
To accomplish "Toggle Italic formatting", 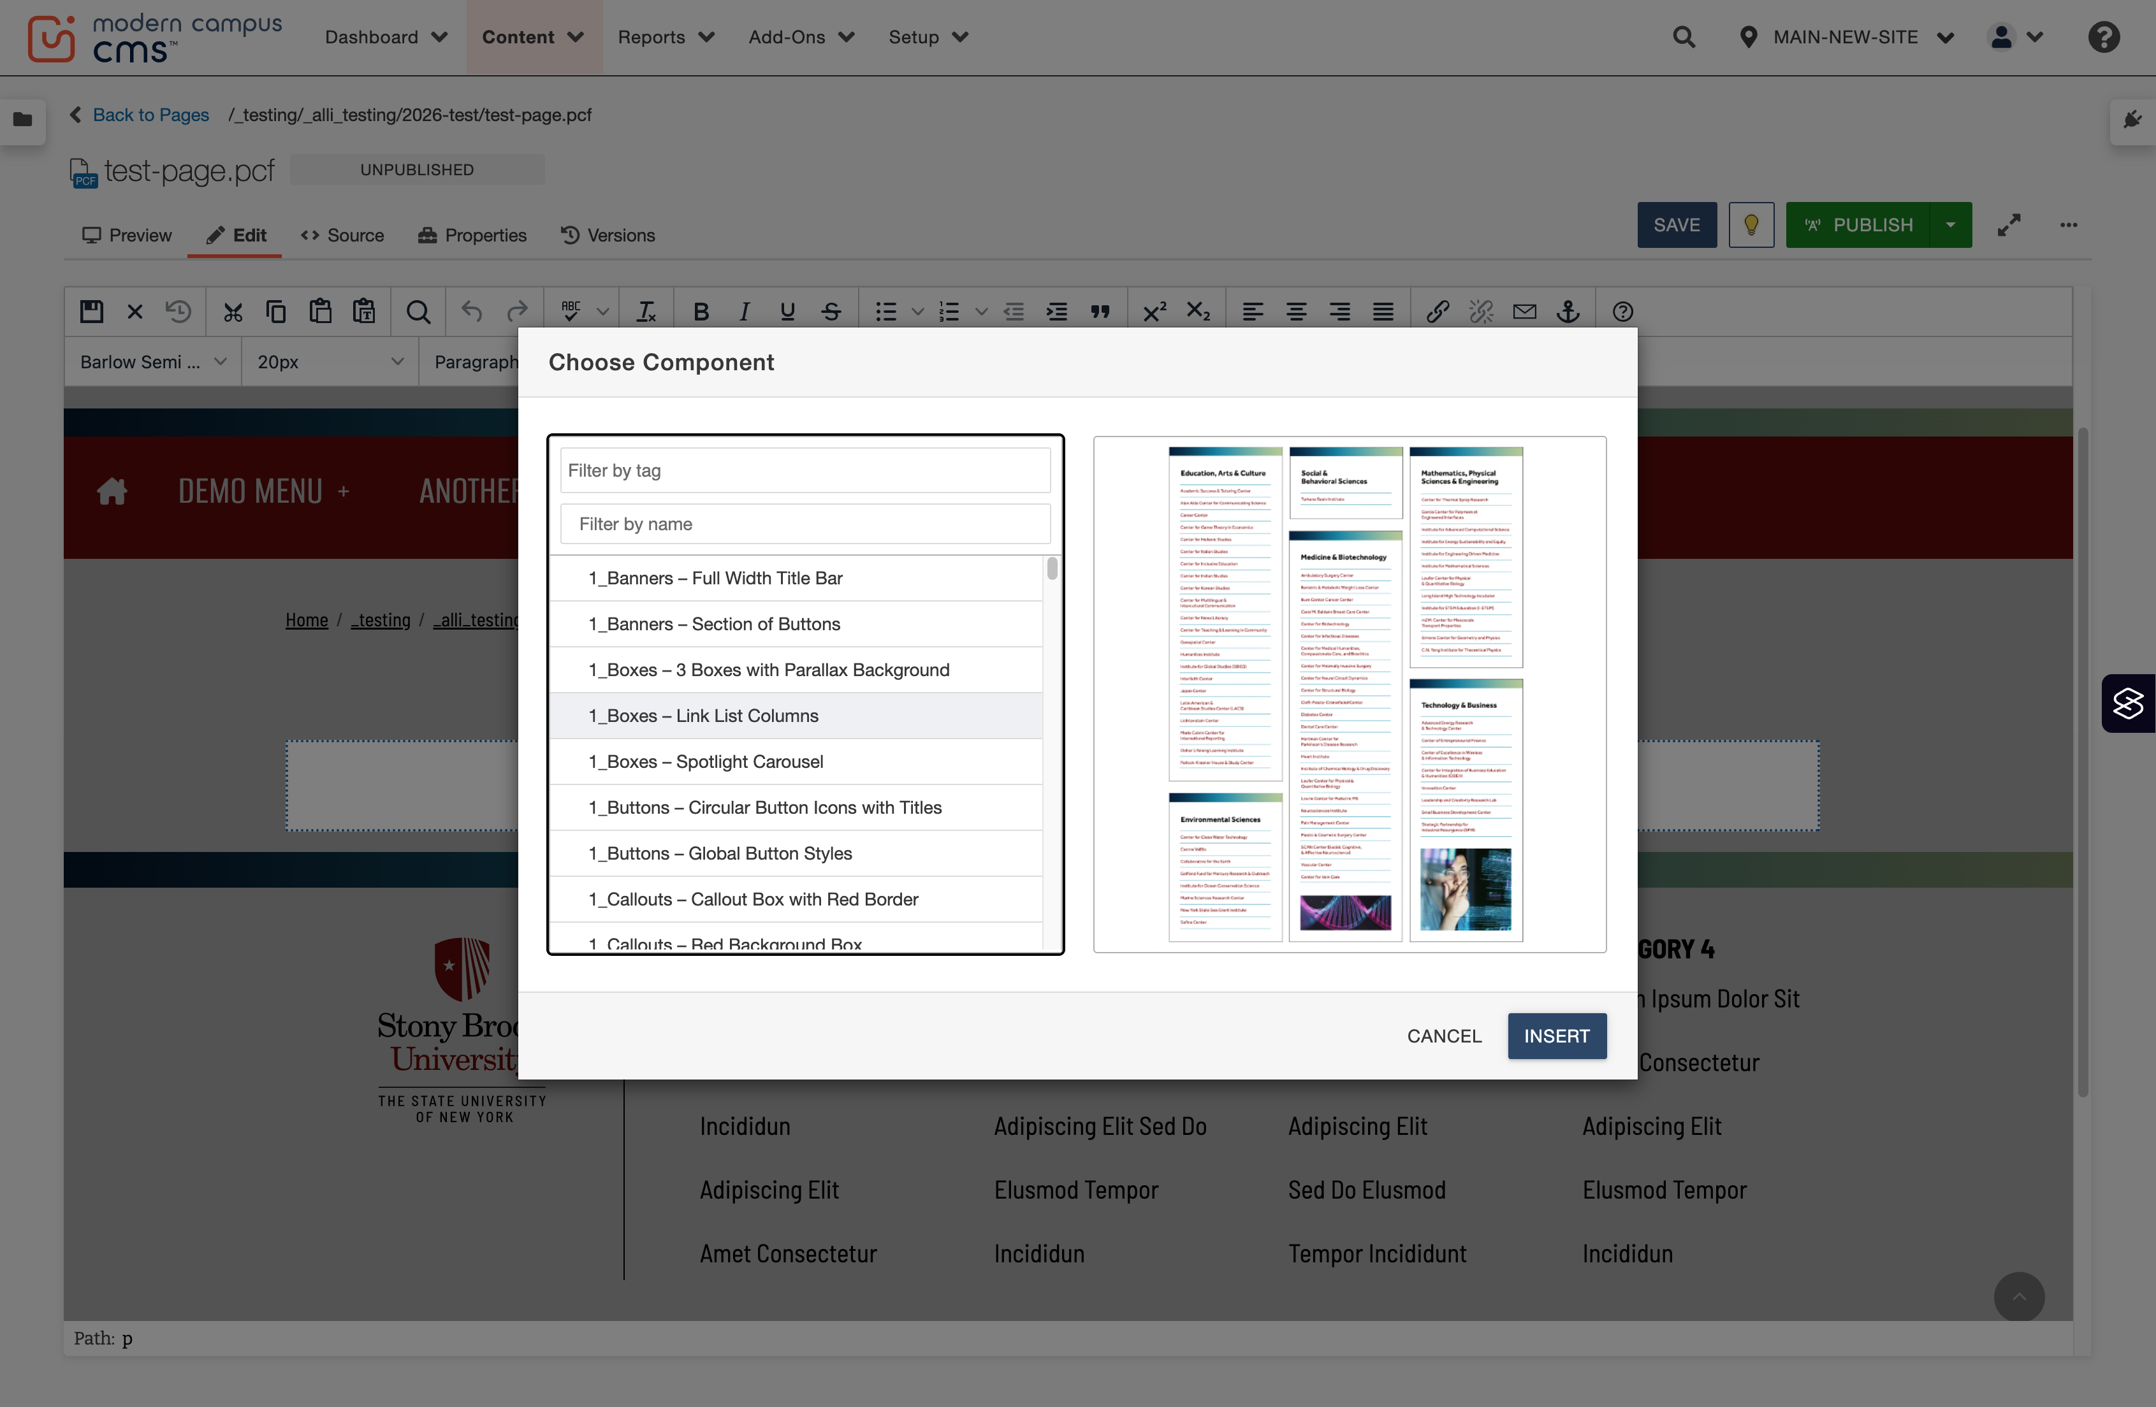I will pos(744,312).
